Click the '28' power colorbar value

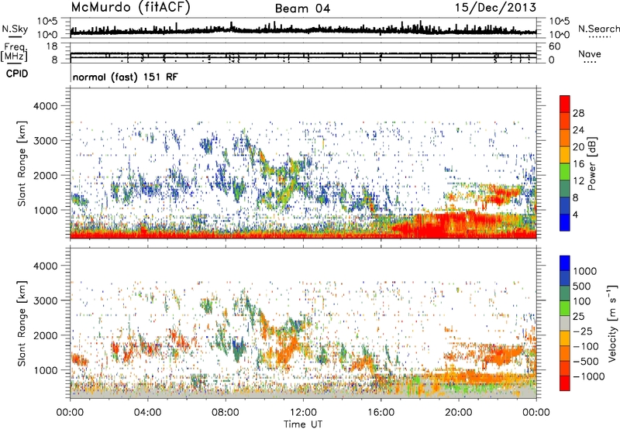coord(578,113)
